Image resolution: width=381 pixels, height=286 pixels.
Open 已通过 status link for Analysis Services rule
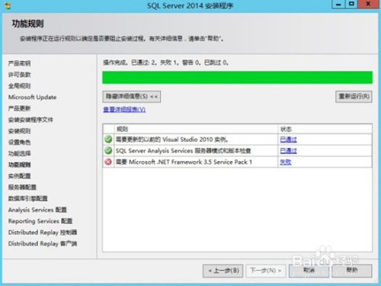(288, 150)
